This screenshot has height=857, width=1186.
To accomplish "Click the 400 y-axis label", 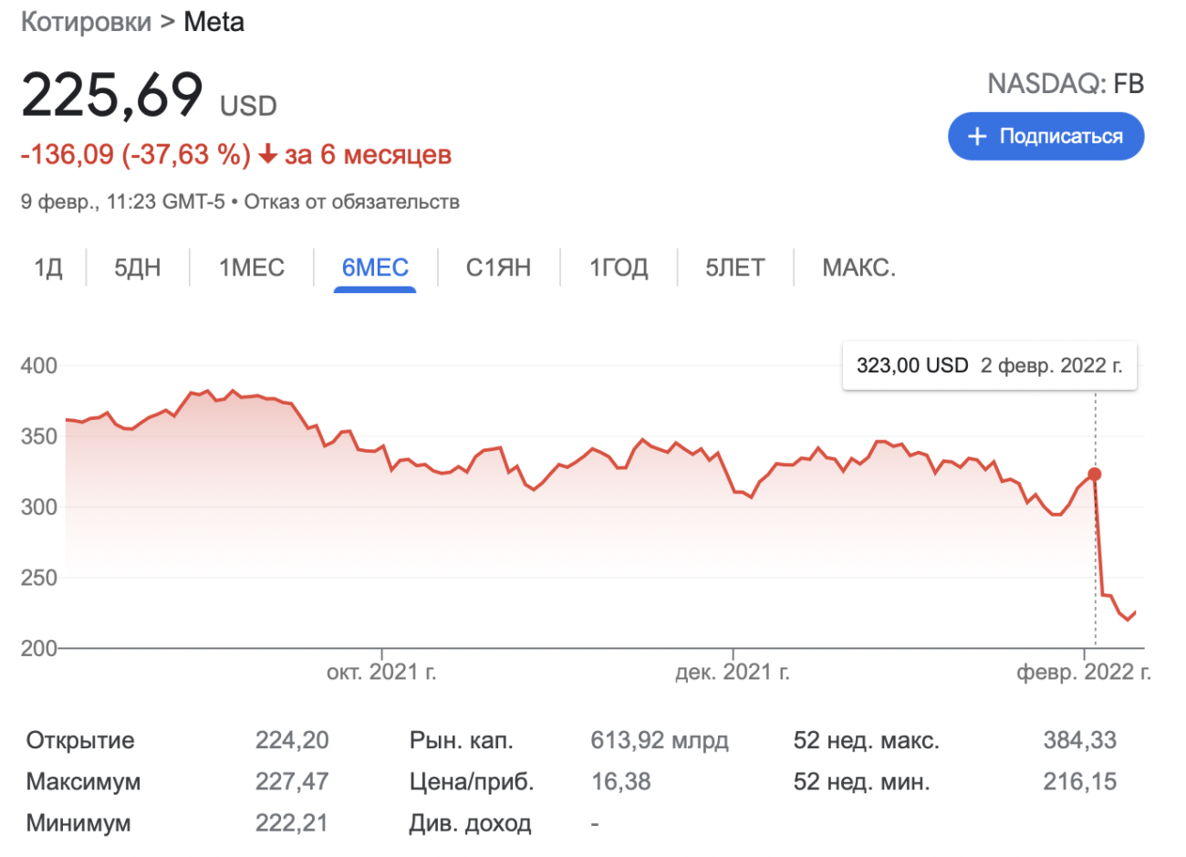I will click(39, 366).
